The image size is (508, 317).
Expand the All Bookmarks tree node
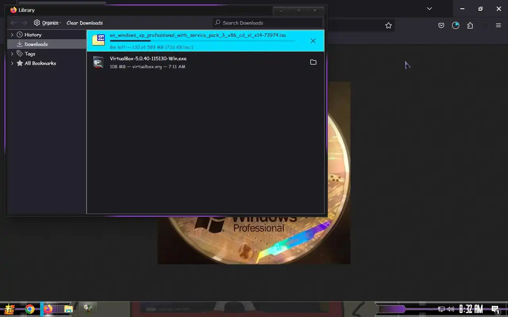coord(12,63)
